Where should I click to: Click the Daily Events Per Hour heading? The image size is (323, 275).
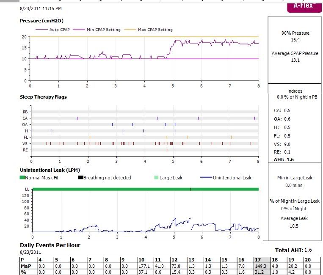[x=50, y=245]
